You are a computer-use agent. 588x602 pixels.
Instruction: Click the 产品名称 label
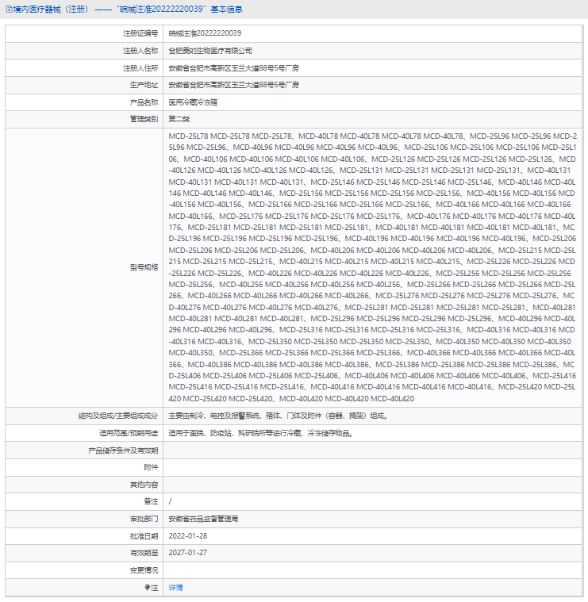[144, 102]
